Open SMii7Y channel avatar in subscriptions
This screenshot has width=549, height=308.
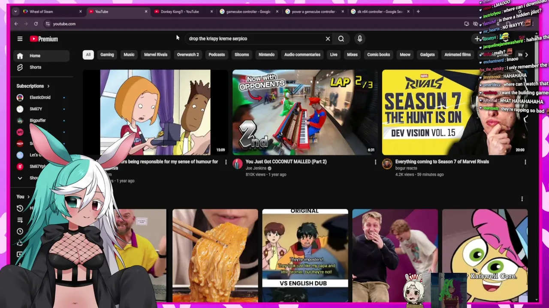click(20, 109)
